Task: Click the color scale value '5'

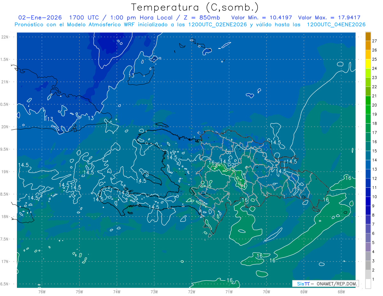Action: (373, 243)
